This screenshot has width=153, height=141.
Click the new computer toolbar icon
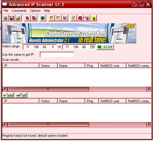point(5,18)
